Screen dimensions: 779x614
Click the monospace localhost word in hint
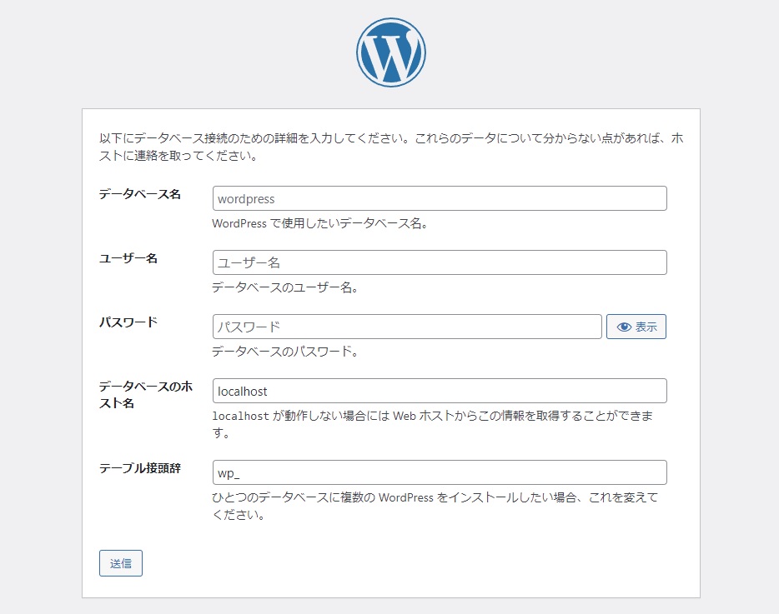coord(239,416)
